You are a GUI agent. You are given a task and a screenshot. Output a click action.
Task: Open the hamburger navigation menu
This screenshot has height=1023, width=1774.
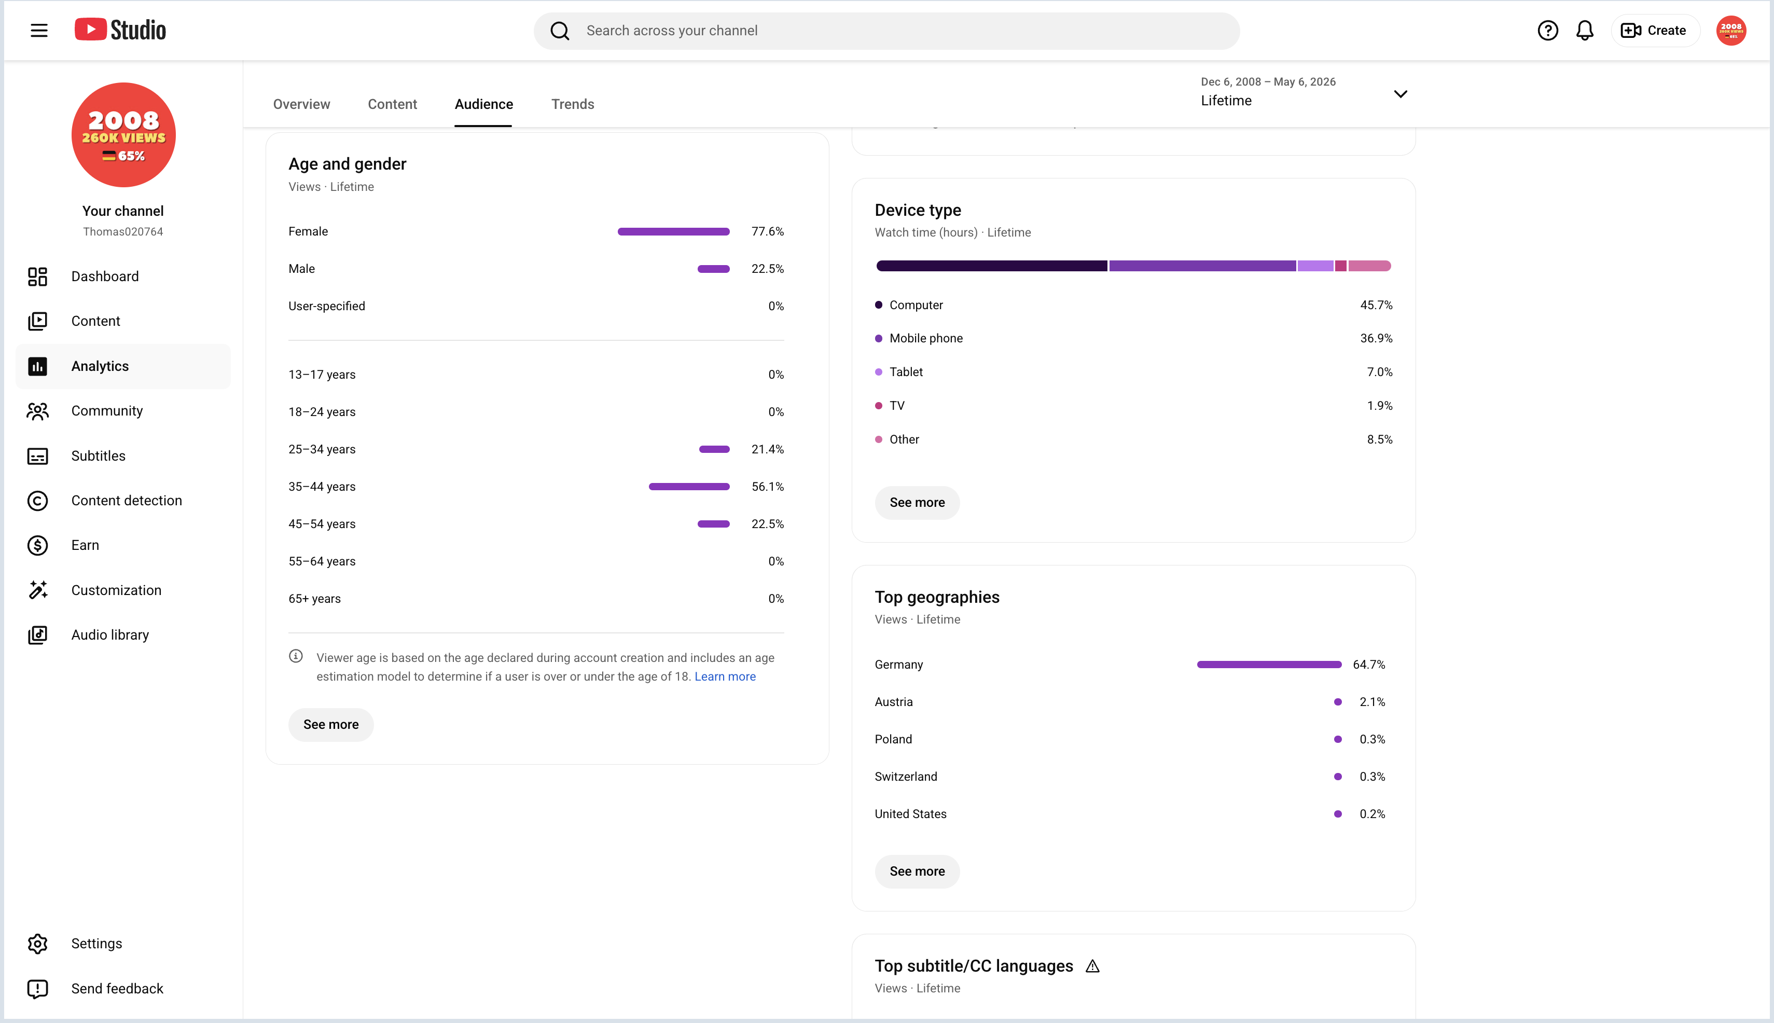pos(38,30)
